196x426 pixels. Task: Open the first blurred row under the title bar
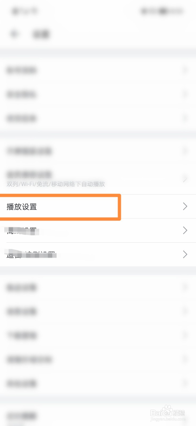(x=98, y=70)
